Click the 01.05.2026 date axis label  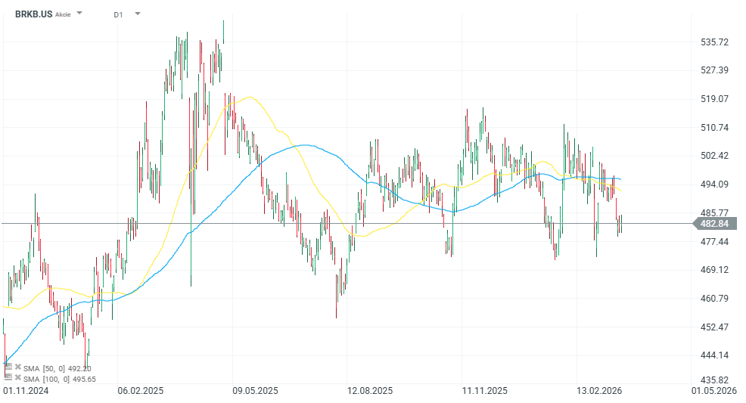pyautogui.click(x=715, y=391)
